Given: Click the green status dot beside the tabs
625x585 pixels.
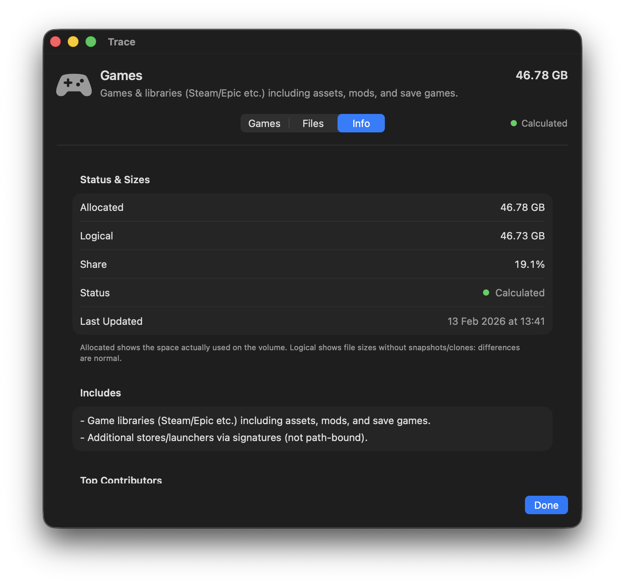Looking at the screenshot, I should pyautogui.click(x=513, y=123).
